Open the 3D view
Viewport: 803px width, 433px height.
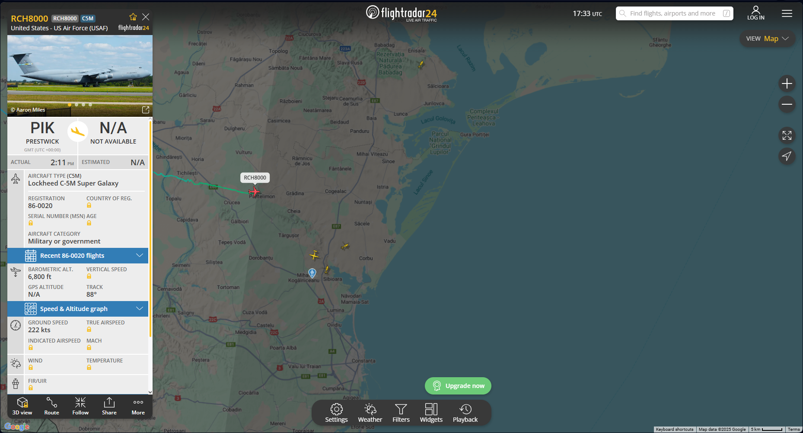[22, 406]
